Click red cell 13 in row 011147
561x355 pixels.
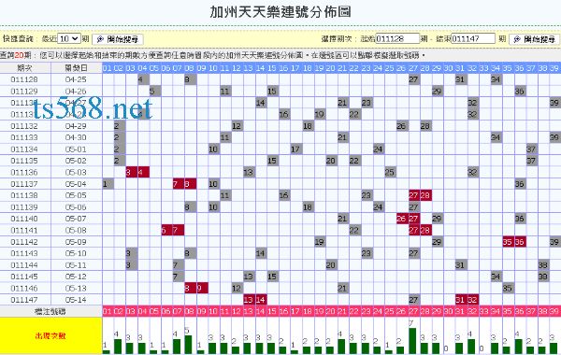(249, 300)
